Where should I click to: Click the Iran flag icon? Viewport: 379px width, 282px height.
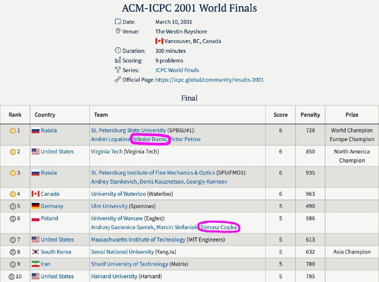coord(36,264)
